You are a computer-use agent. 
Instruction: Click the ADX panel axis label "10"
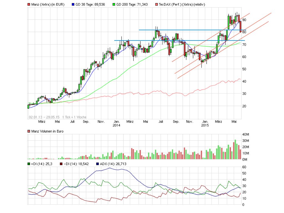pos(244,199)
